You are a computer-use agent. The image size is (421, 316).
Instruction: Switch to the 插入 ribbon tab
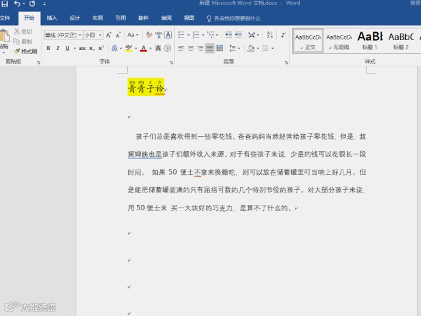[x=52, y=18]
